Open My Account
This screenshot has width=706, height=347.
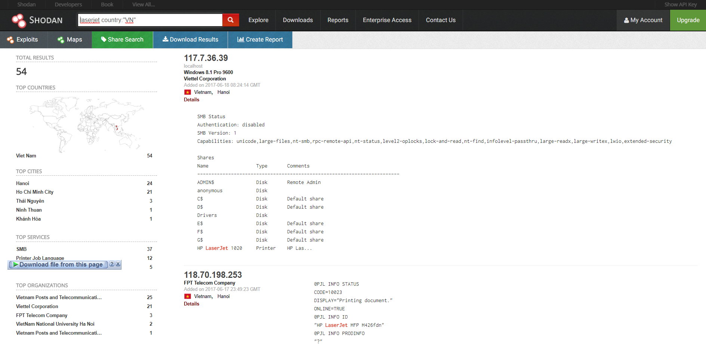(643, 20)
